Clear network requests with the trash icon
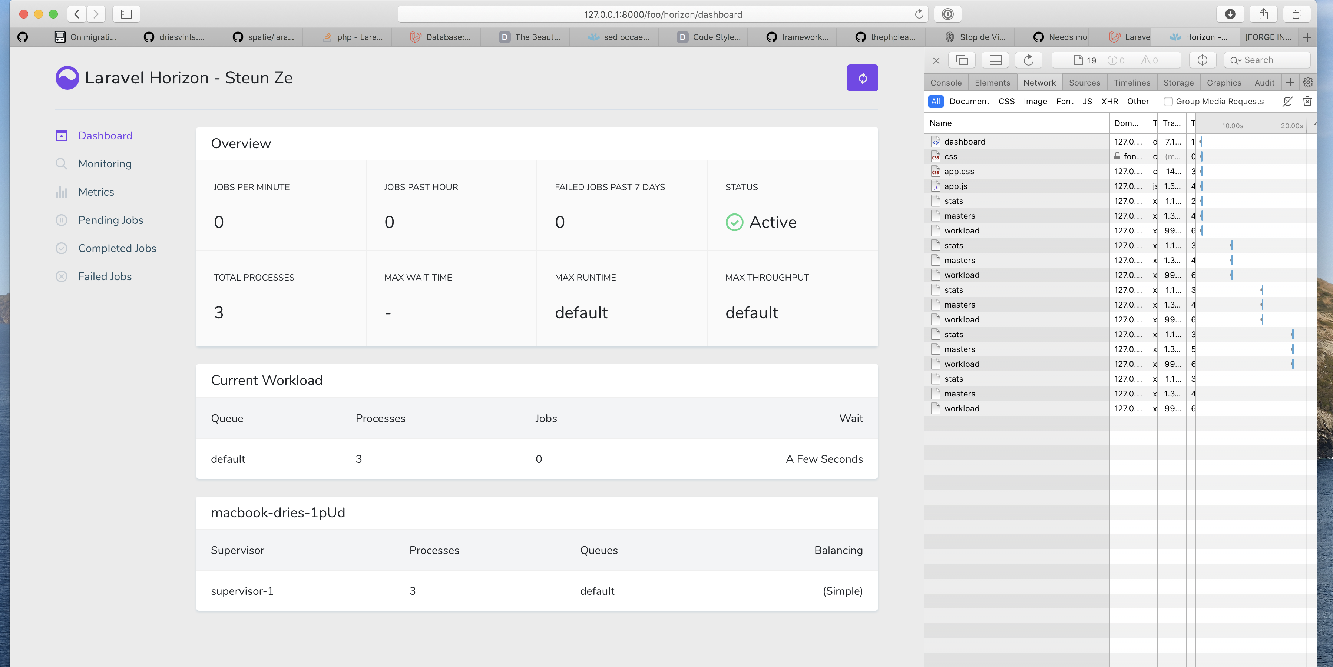 1308,102
